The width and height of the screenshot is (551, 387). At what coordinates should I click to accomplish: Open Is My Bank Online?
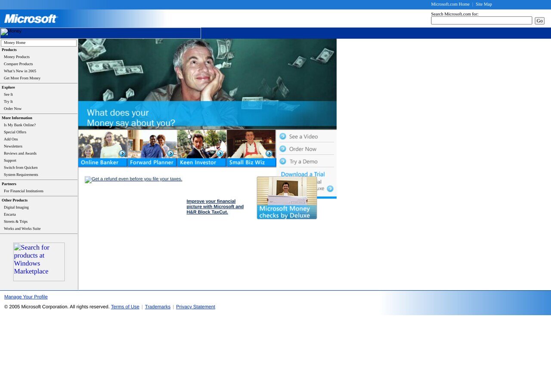coord(20,125)
